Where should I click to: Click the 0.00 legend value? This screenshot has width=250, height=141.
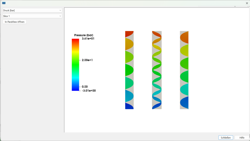(85, 87)
